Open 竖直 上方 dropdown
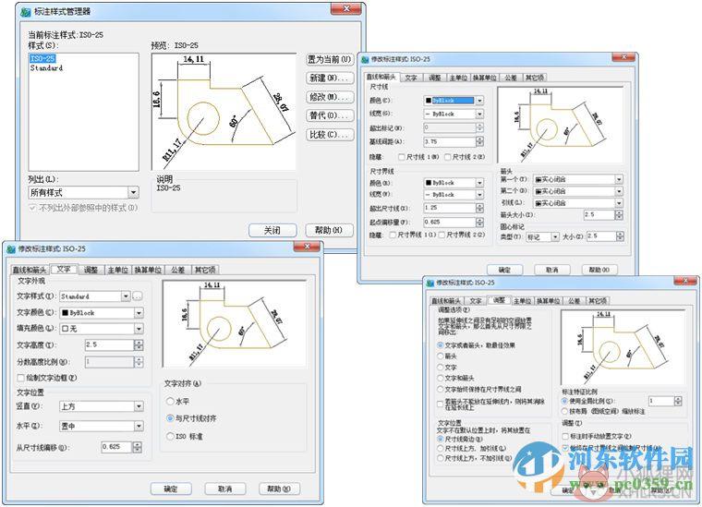This screenshot has width=702, height=507. point(102,406)
